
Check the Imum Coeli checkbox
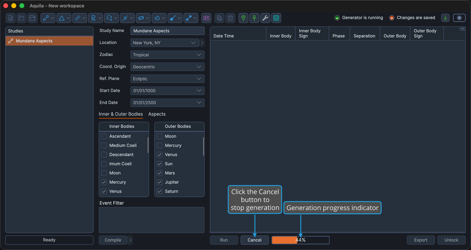pos(104,164)
